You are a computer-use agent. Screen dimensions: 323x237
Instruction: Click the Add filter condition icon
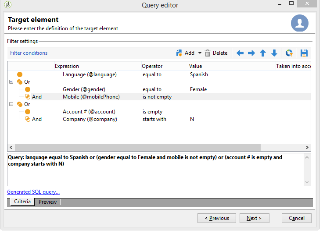tap(179, 53)
